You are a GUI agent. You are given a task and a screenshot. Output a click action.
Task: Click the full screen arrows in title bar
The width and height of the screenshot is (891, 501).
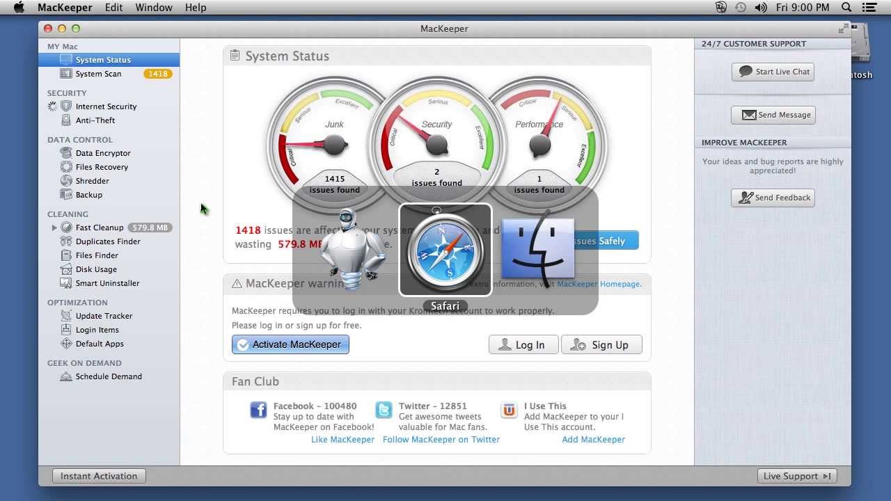pos(844,29)
